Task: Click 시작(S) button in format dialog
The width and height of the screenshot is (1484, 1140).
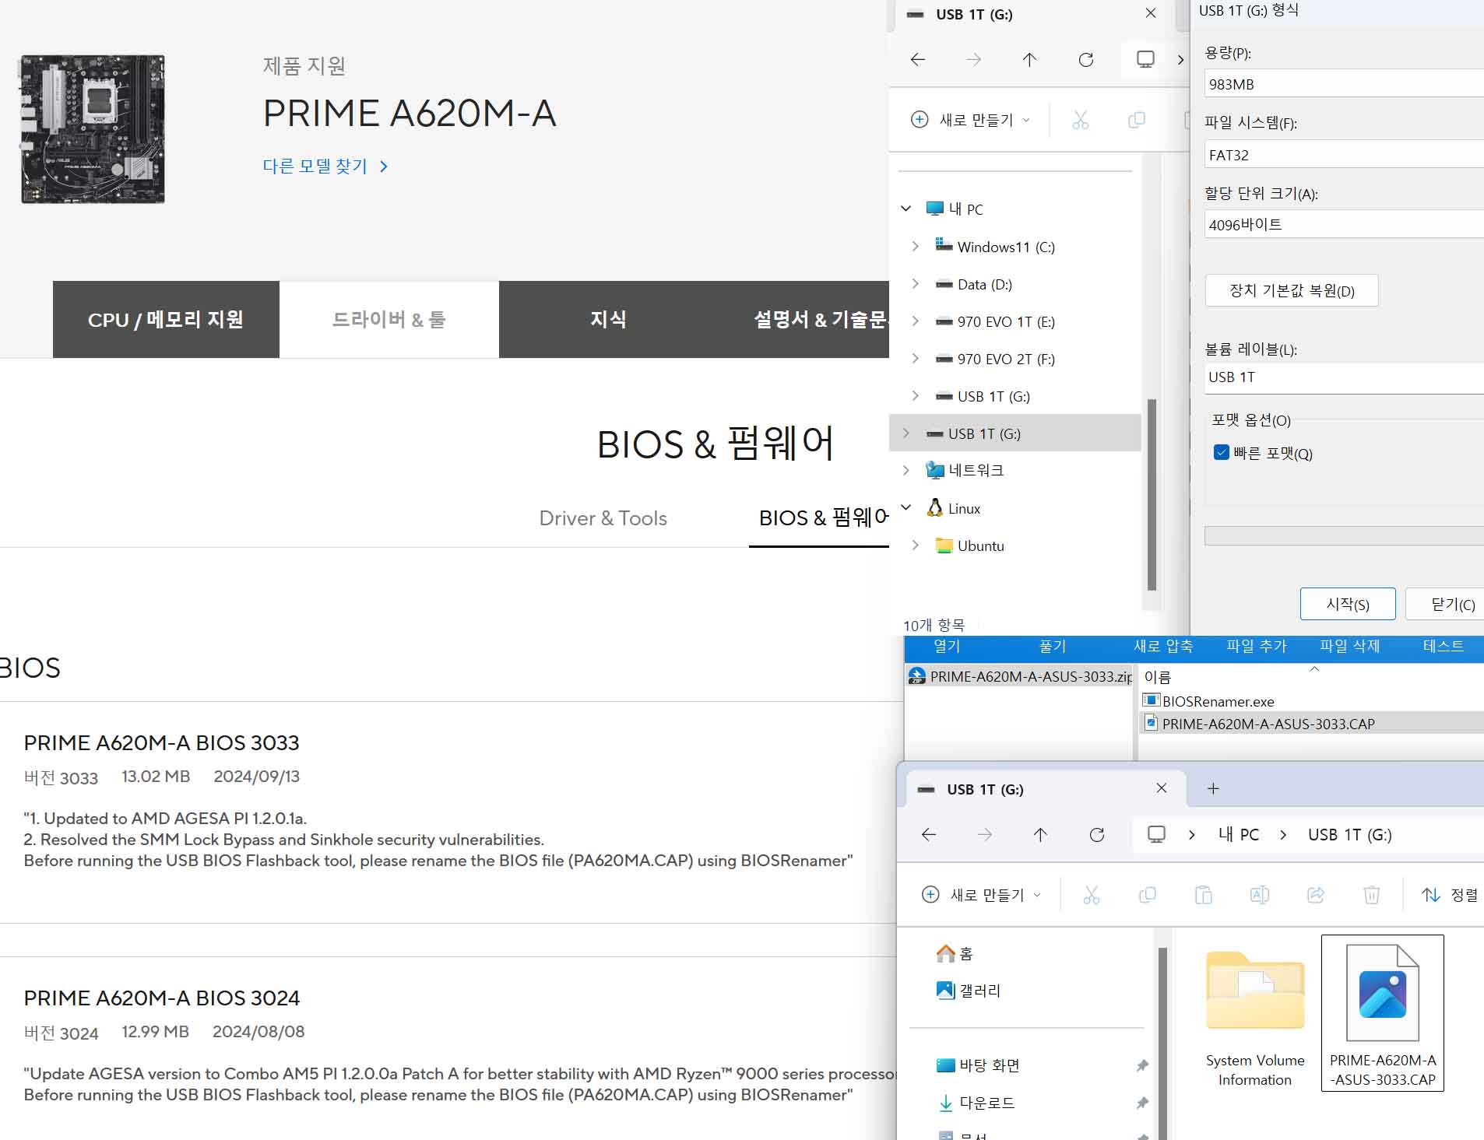Action: pos(1348,604)
